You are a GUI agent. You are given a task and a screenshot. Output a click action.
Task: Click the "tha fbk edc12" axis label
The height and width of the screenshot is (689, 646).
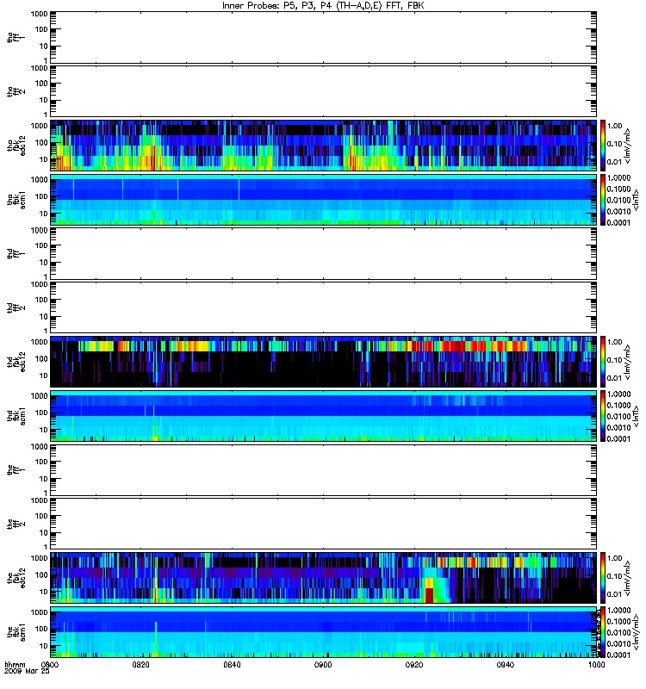pyautogui.click(x=16, y=146)
